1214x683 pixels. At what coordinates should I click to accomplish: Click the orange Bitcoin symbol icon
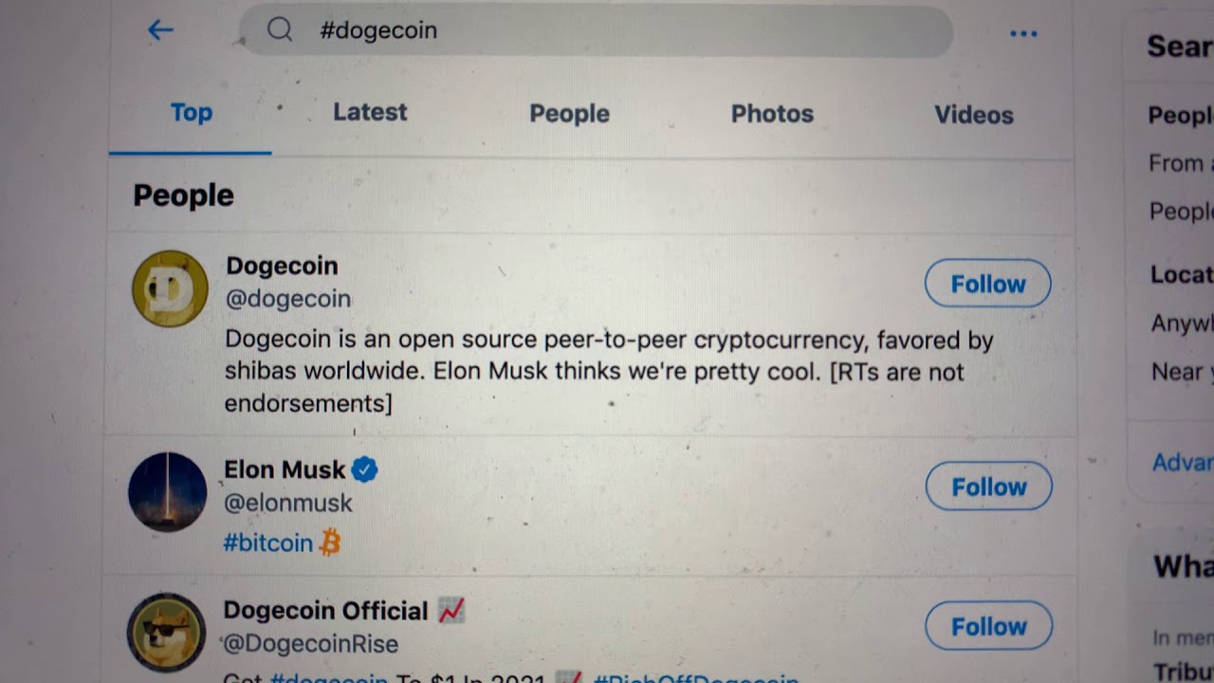[330, 543]
